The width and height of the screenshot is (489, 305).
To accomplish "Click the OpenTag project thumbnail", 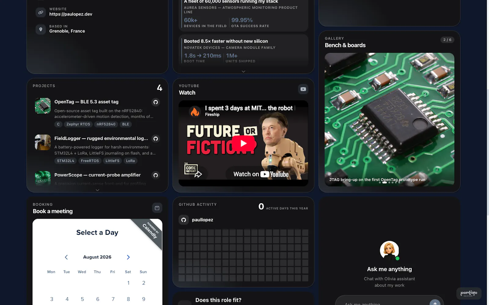I will click(43, 106).
